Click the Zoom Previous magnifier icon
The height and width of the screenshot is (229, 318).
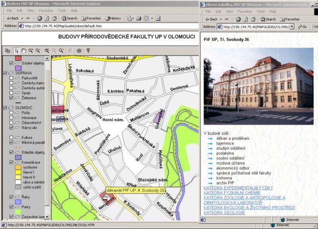tap(47, 51)
